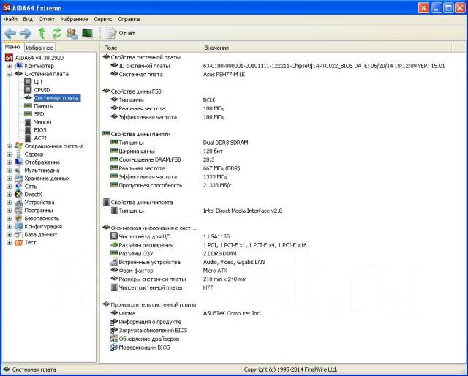Open the Сервис menu
Viewport: 468px width, 376px height.
(x=103, y=18)
